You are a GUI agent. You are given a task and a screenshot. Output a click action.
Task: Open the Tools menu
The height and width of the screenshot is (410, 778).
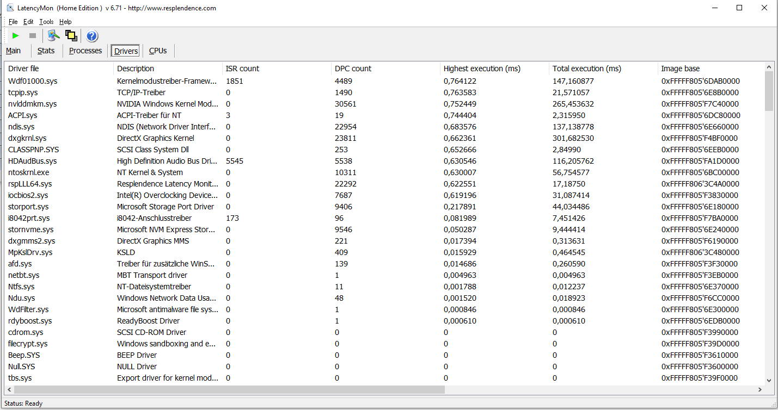pos(46,22)
